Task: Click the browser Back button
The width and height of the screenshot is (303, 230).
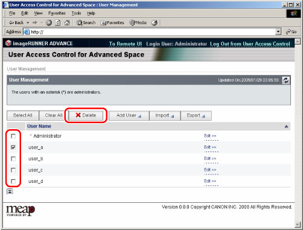Action: coord(16,23)
